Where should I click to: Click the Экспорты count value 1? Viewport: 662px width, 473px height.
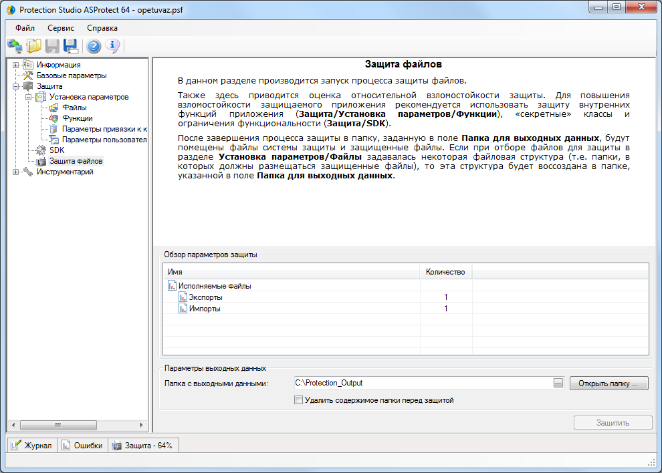click(x=446, y=297)
